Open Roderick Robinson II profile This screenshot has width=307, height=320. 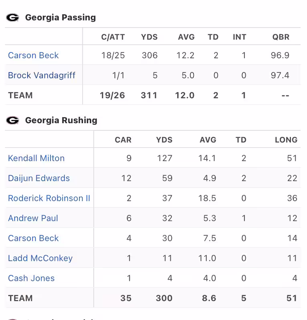click(x=49, y=198)
